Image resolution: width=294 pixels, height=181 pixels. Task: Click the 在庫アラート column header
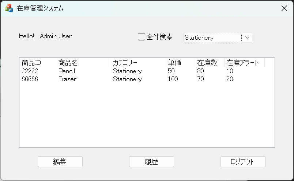(x=243, y=63)
